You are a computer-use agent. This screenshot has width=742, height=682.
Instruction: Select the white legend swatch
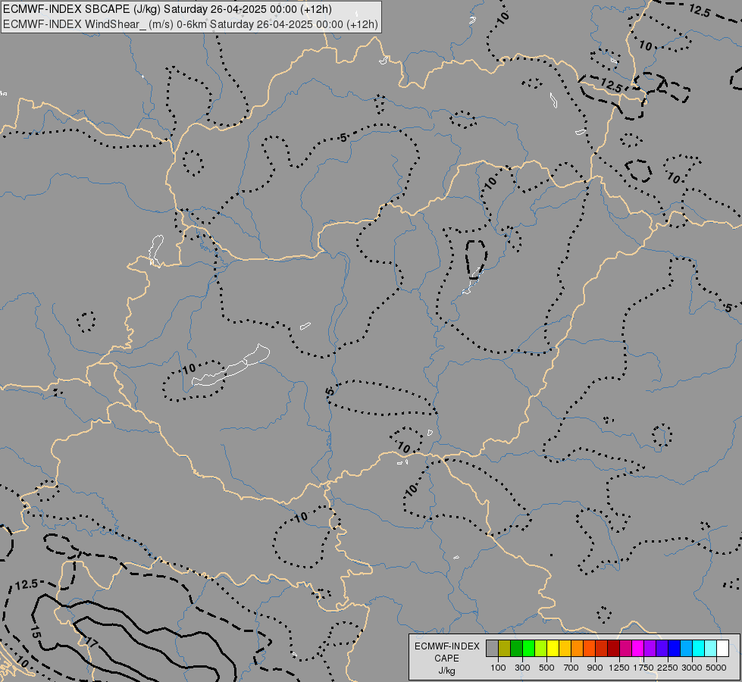pos(722,649)
